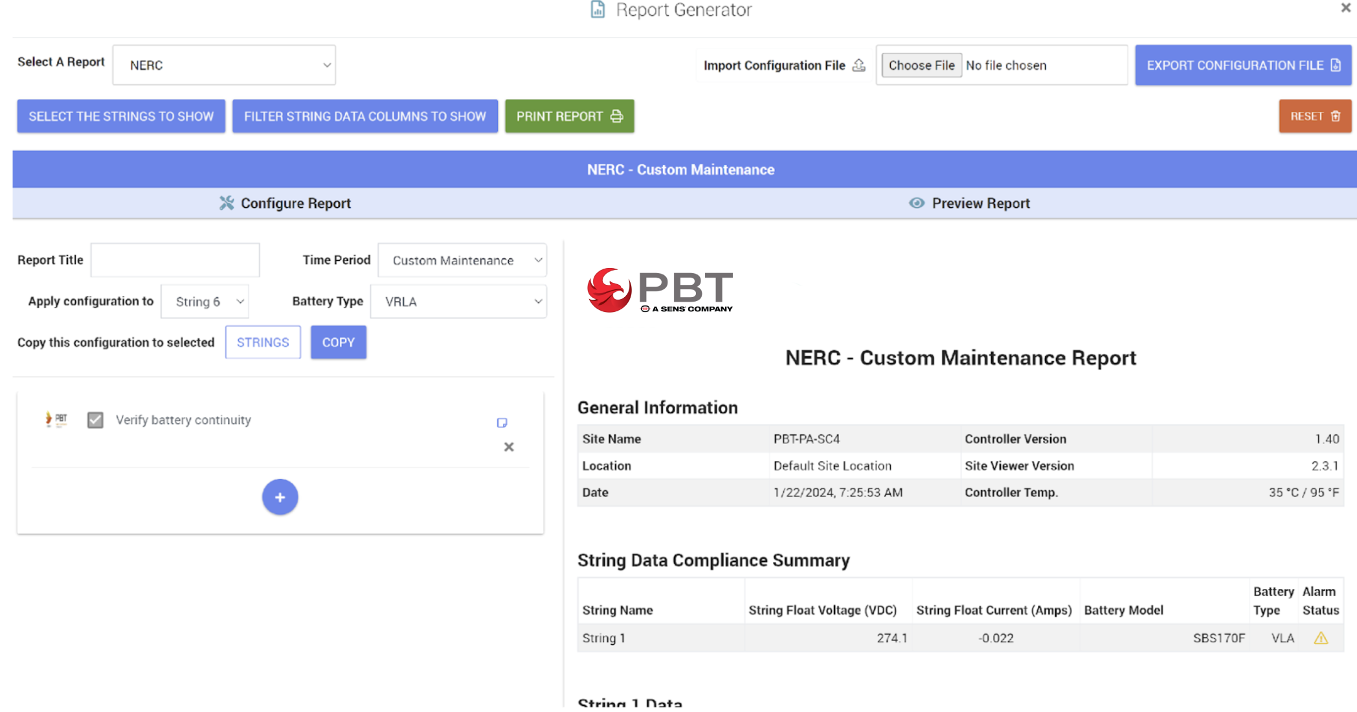Click the trash icon on the Reset button
Screen dimensions: 1357x712
(1336, 116)
